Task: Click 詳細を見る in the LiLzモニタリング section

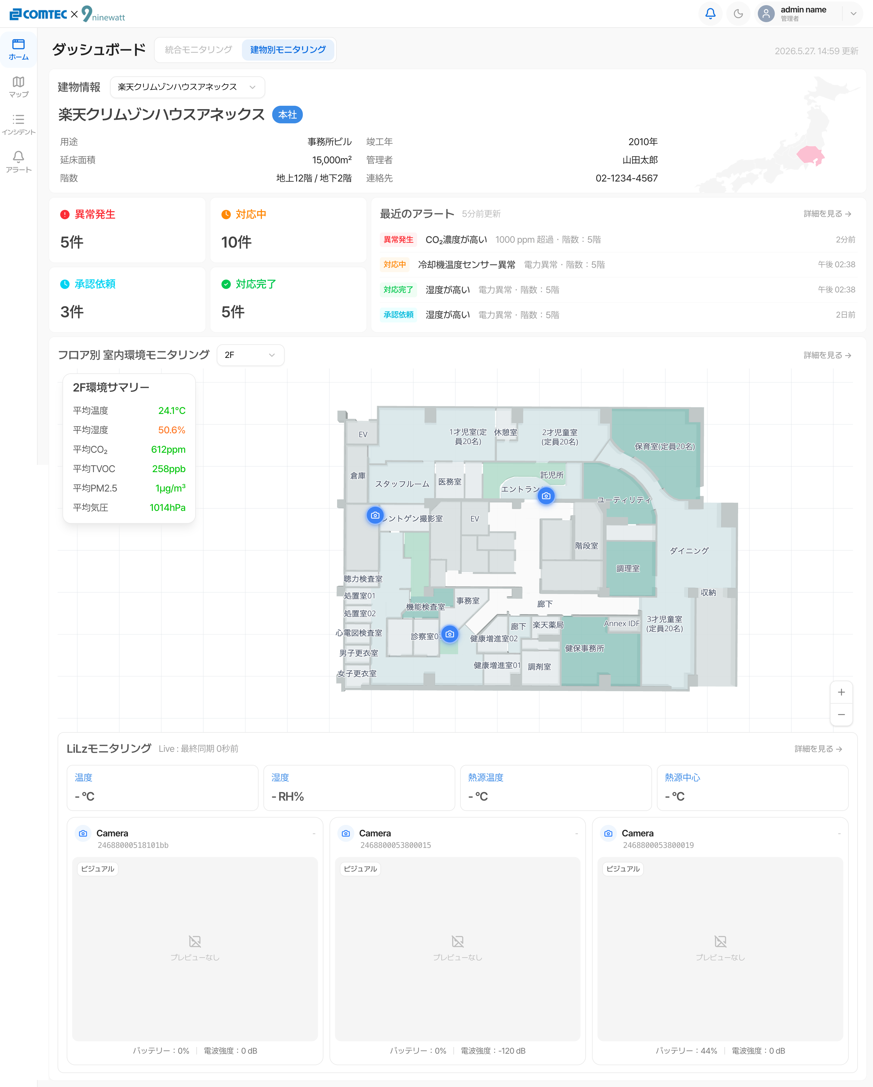Action: [x=818, y=749]
